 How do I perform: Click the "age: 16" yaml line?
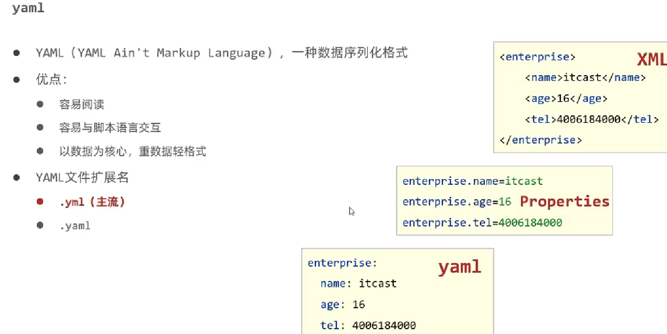[x=343, y=305]
